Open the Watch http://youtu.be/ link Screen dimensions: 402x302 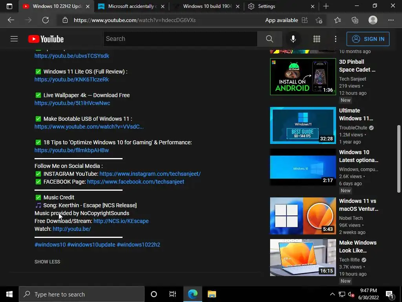tap(72, 229)
